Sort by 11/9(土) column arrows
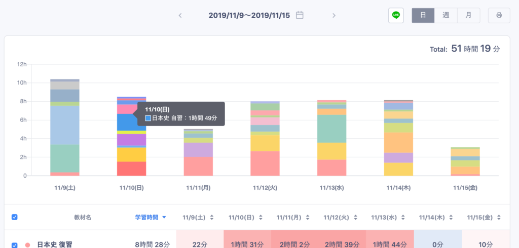 pyautogui.click(x=213, y=217)
